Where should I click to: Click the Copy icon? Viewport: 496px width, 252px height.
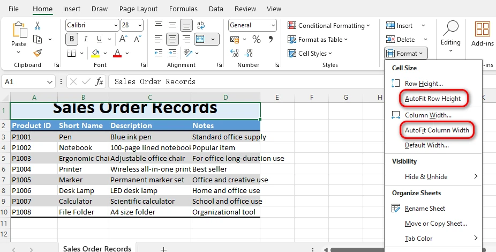click(x=37, y=39)
